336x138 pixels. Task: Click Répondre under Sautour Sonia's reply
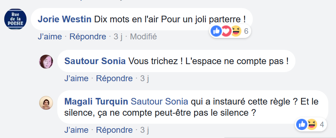tap(114, 78)
